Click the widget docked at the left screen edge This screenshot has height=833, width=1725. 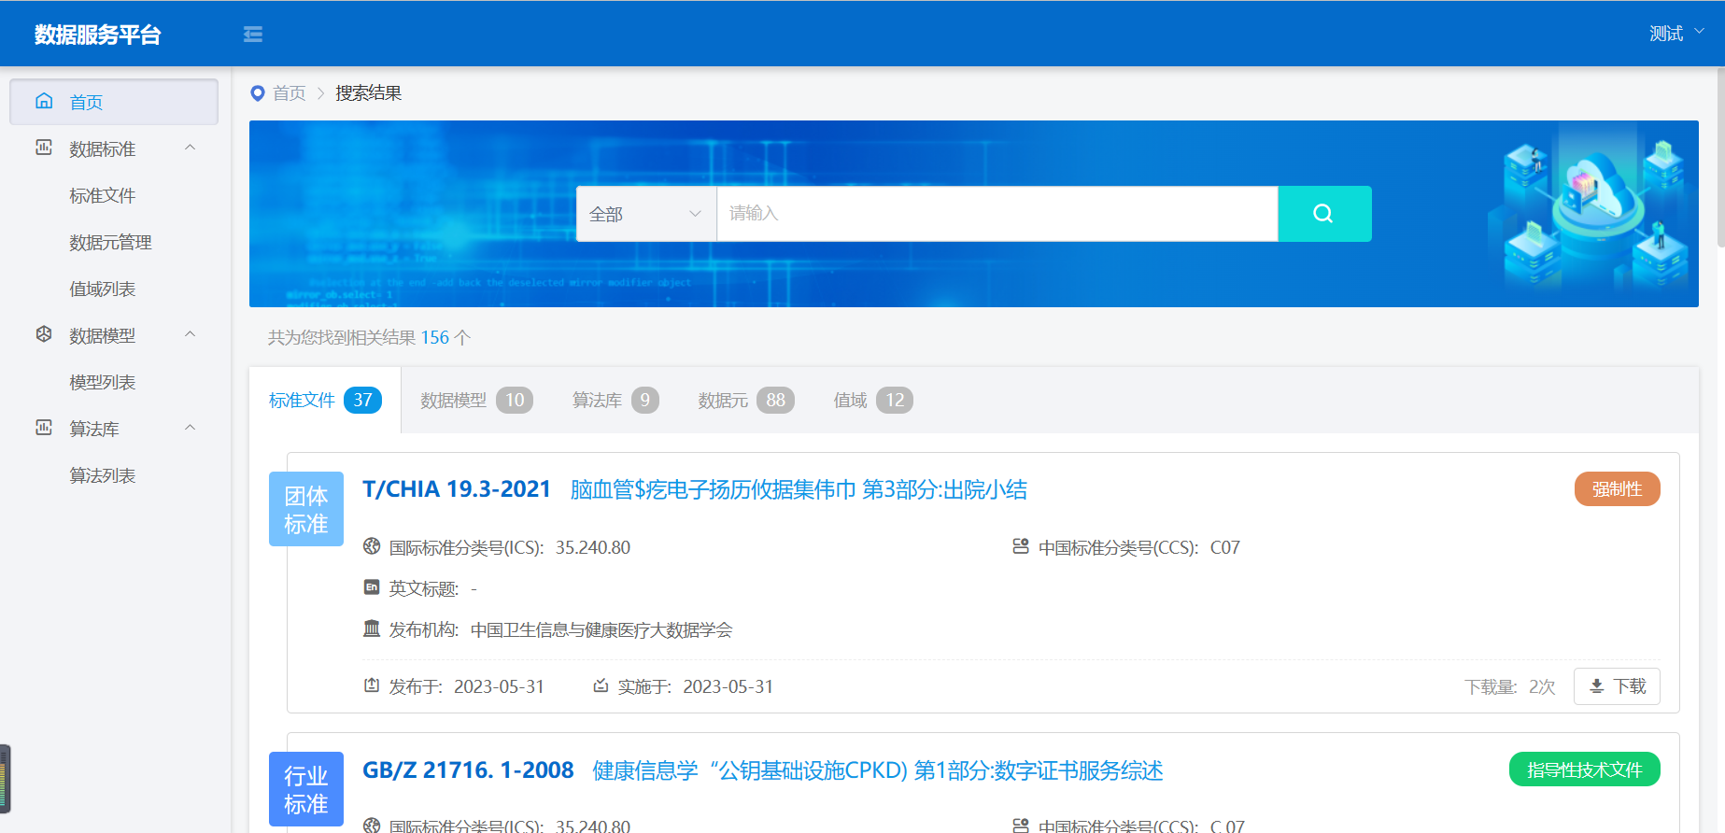(x=5, y=779)
